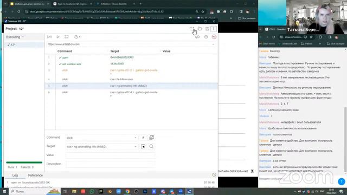Open a new Chrome tab with plus

[x=140, y=4]
